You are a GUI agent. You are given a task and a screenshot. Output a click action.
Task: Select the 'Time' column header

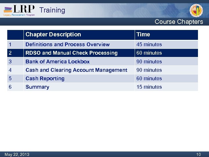143,34
